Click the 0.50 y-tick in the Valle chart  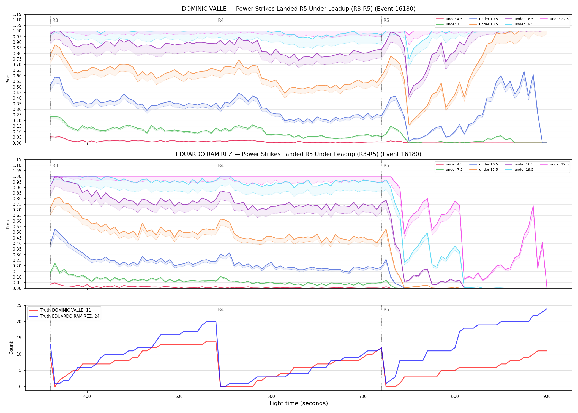point(17,87)
